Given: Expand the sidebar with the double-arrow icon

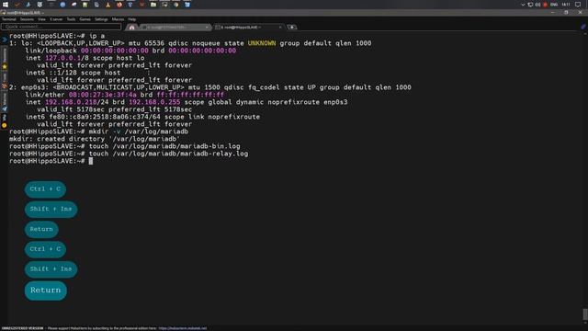Looking at the screenshot, I should [x=4, y=40].
